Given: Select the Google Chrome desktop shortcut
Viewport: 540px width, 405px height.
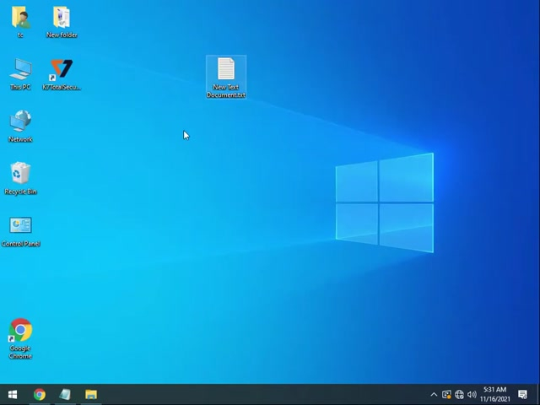Looking at the screenshot, I should pos(20,335).
